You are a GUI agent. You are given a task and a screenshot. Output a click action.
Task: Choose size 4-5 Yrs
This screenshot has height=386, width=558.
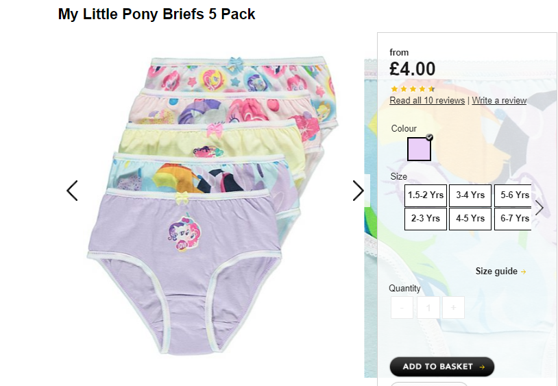(x=470, y=219)
